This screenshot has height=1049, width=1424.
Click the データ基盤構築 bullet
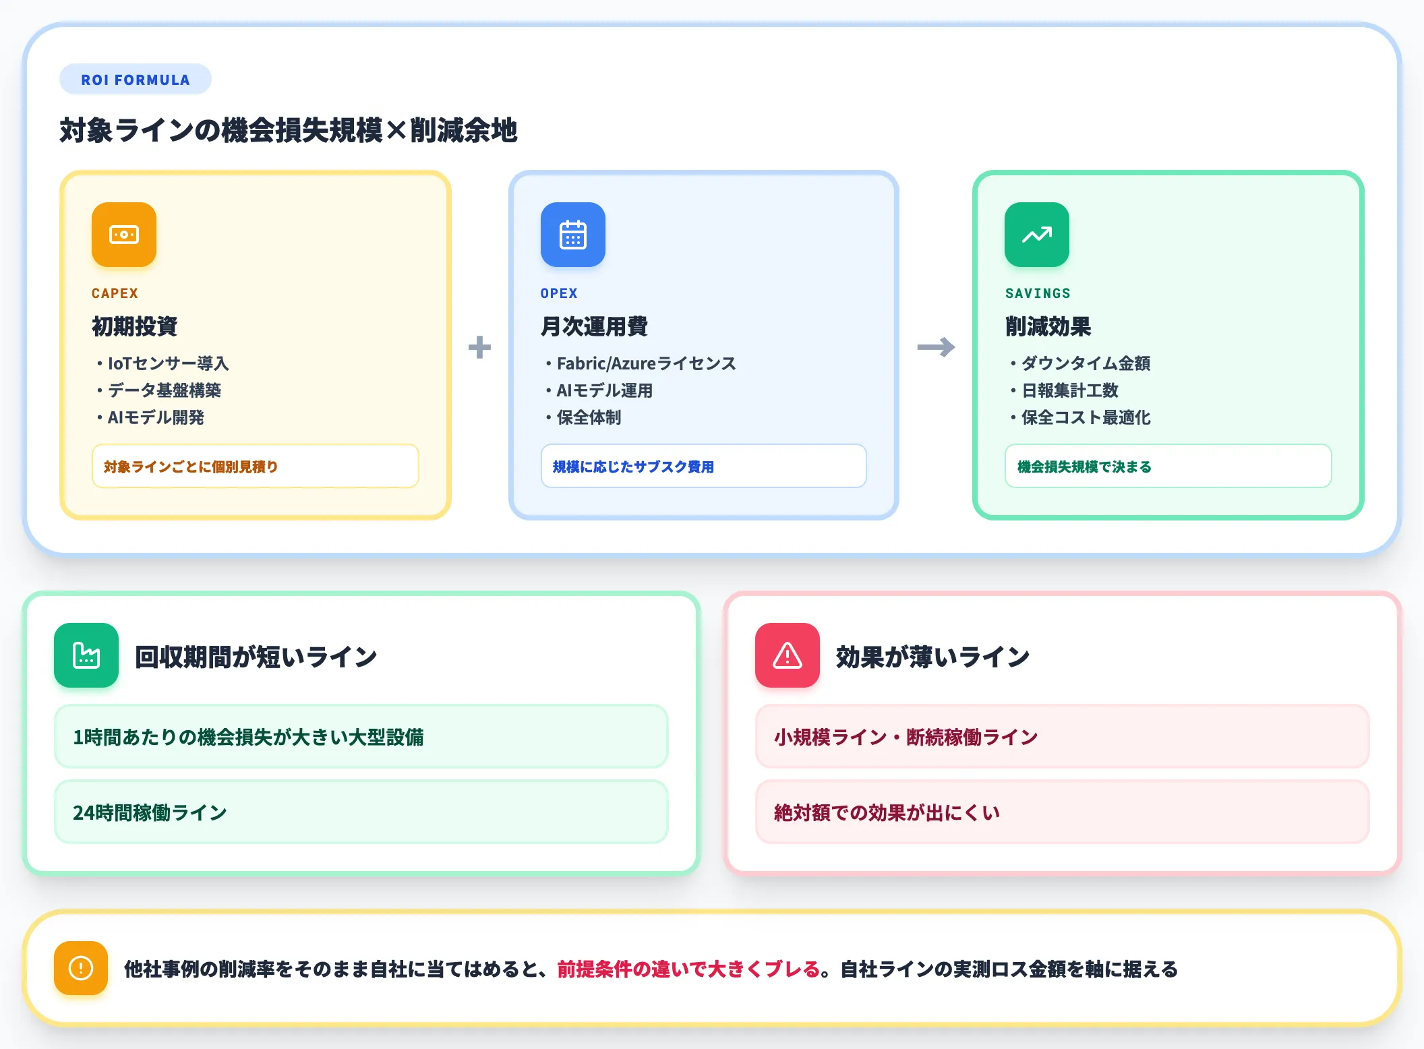(158, 390)
